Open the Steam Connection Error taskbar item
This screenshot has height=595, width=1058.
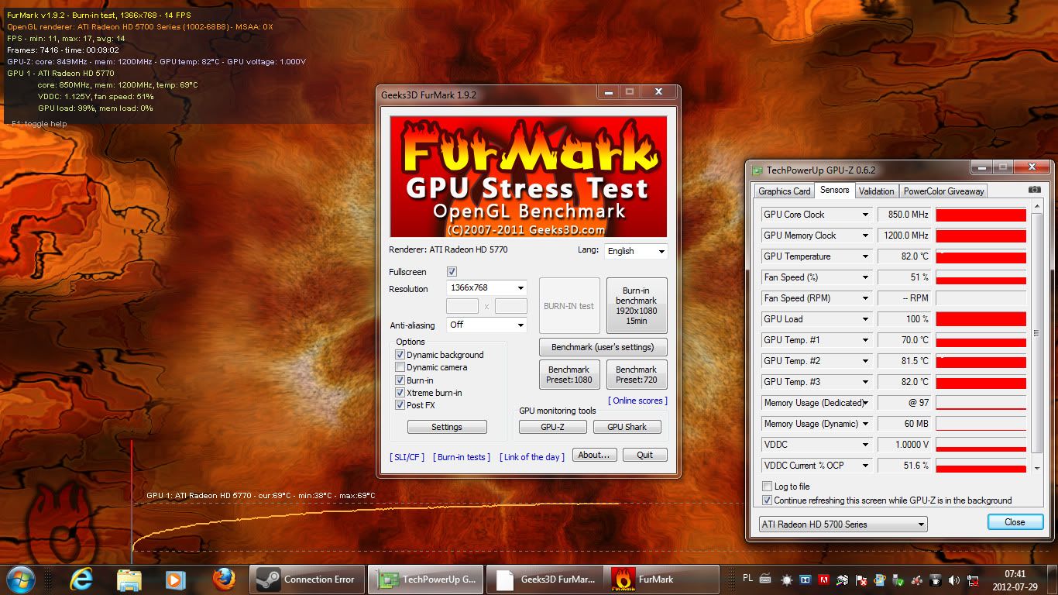point(307,579)
